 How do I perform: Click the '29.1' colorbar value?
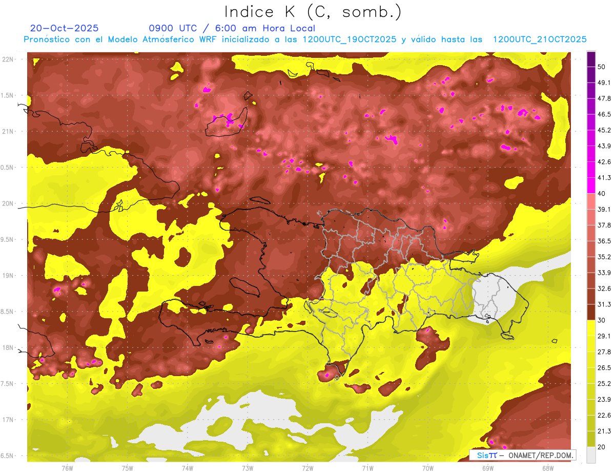coord(604,336)
